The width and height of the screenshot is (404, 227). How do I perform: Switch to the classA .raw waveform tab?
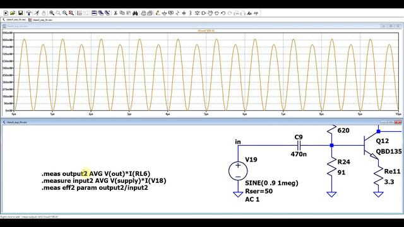pos(40,20)
